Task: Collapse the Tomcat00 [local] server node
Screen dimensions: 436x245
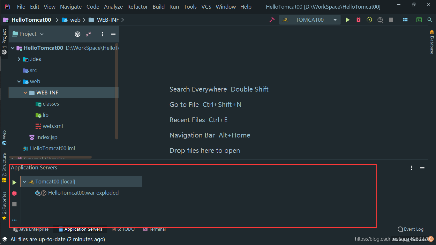Action: tap(25, 182)
